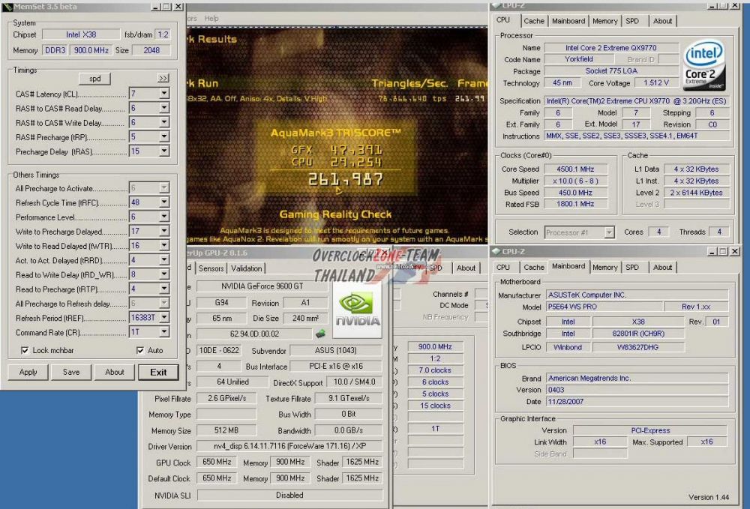
Task: Open the RAS# to CAS# Write Delay dropdown
Action: [x=164, y=122]
